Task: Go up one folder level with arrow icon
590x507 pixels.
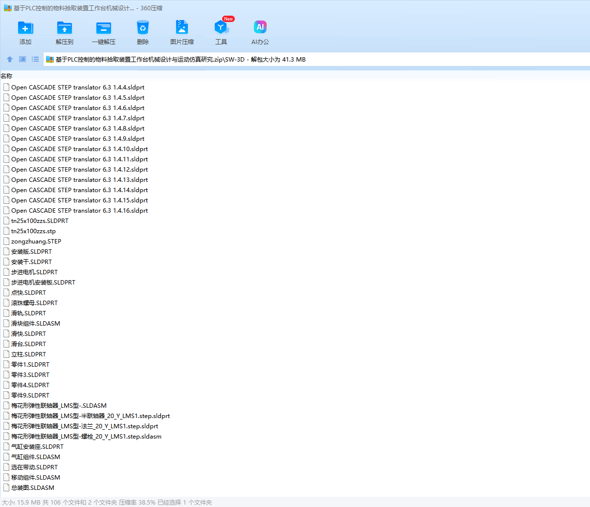Action: pos(10,59)
